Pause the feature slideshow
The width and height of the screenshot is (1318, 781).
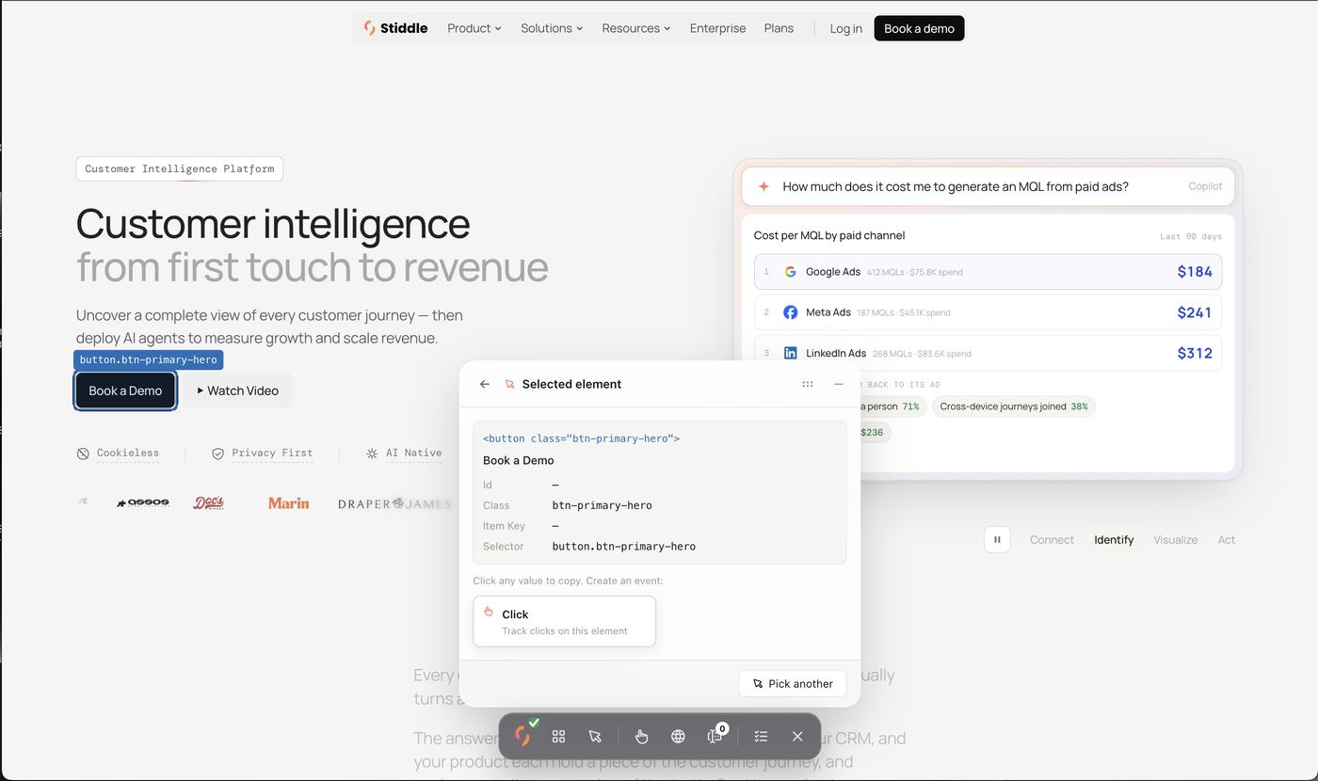coord(997,539)
